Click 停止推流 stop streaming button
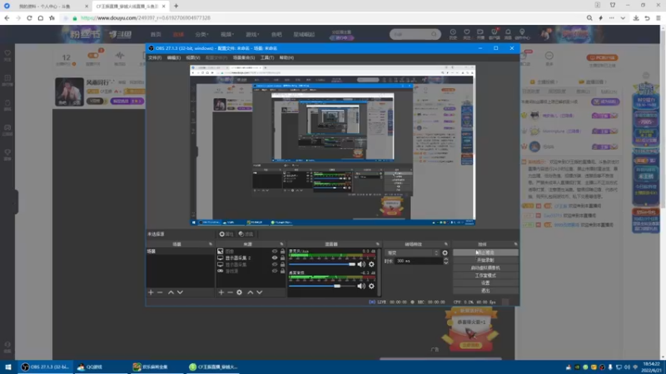 (485, 253)
